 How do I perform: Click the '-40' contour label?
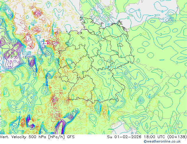pyautogui.click(x=47, y=43)
